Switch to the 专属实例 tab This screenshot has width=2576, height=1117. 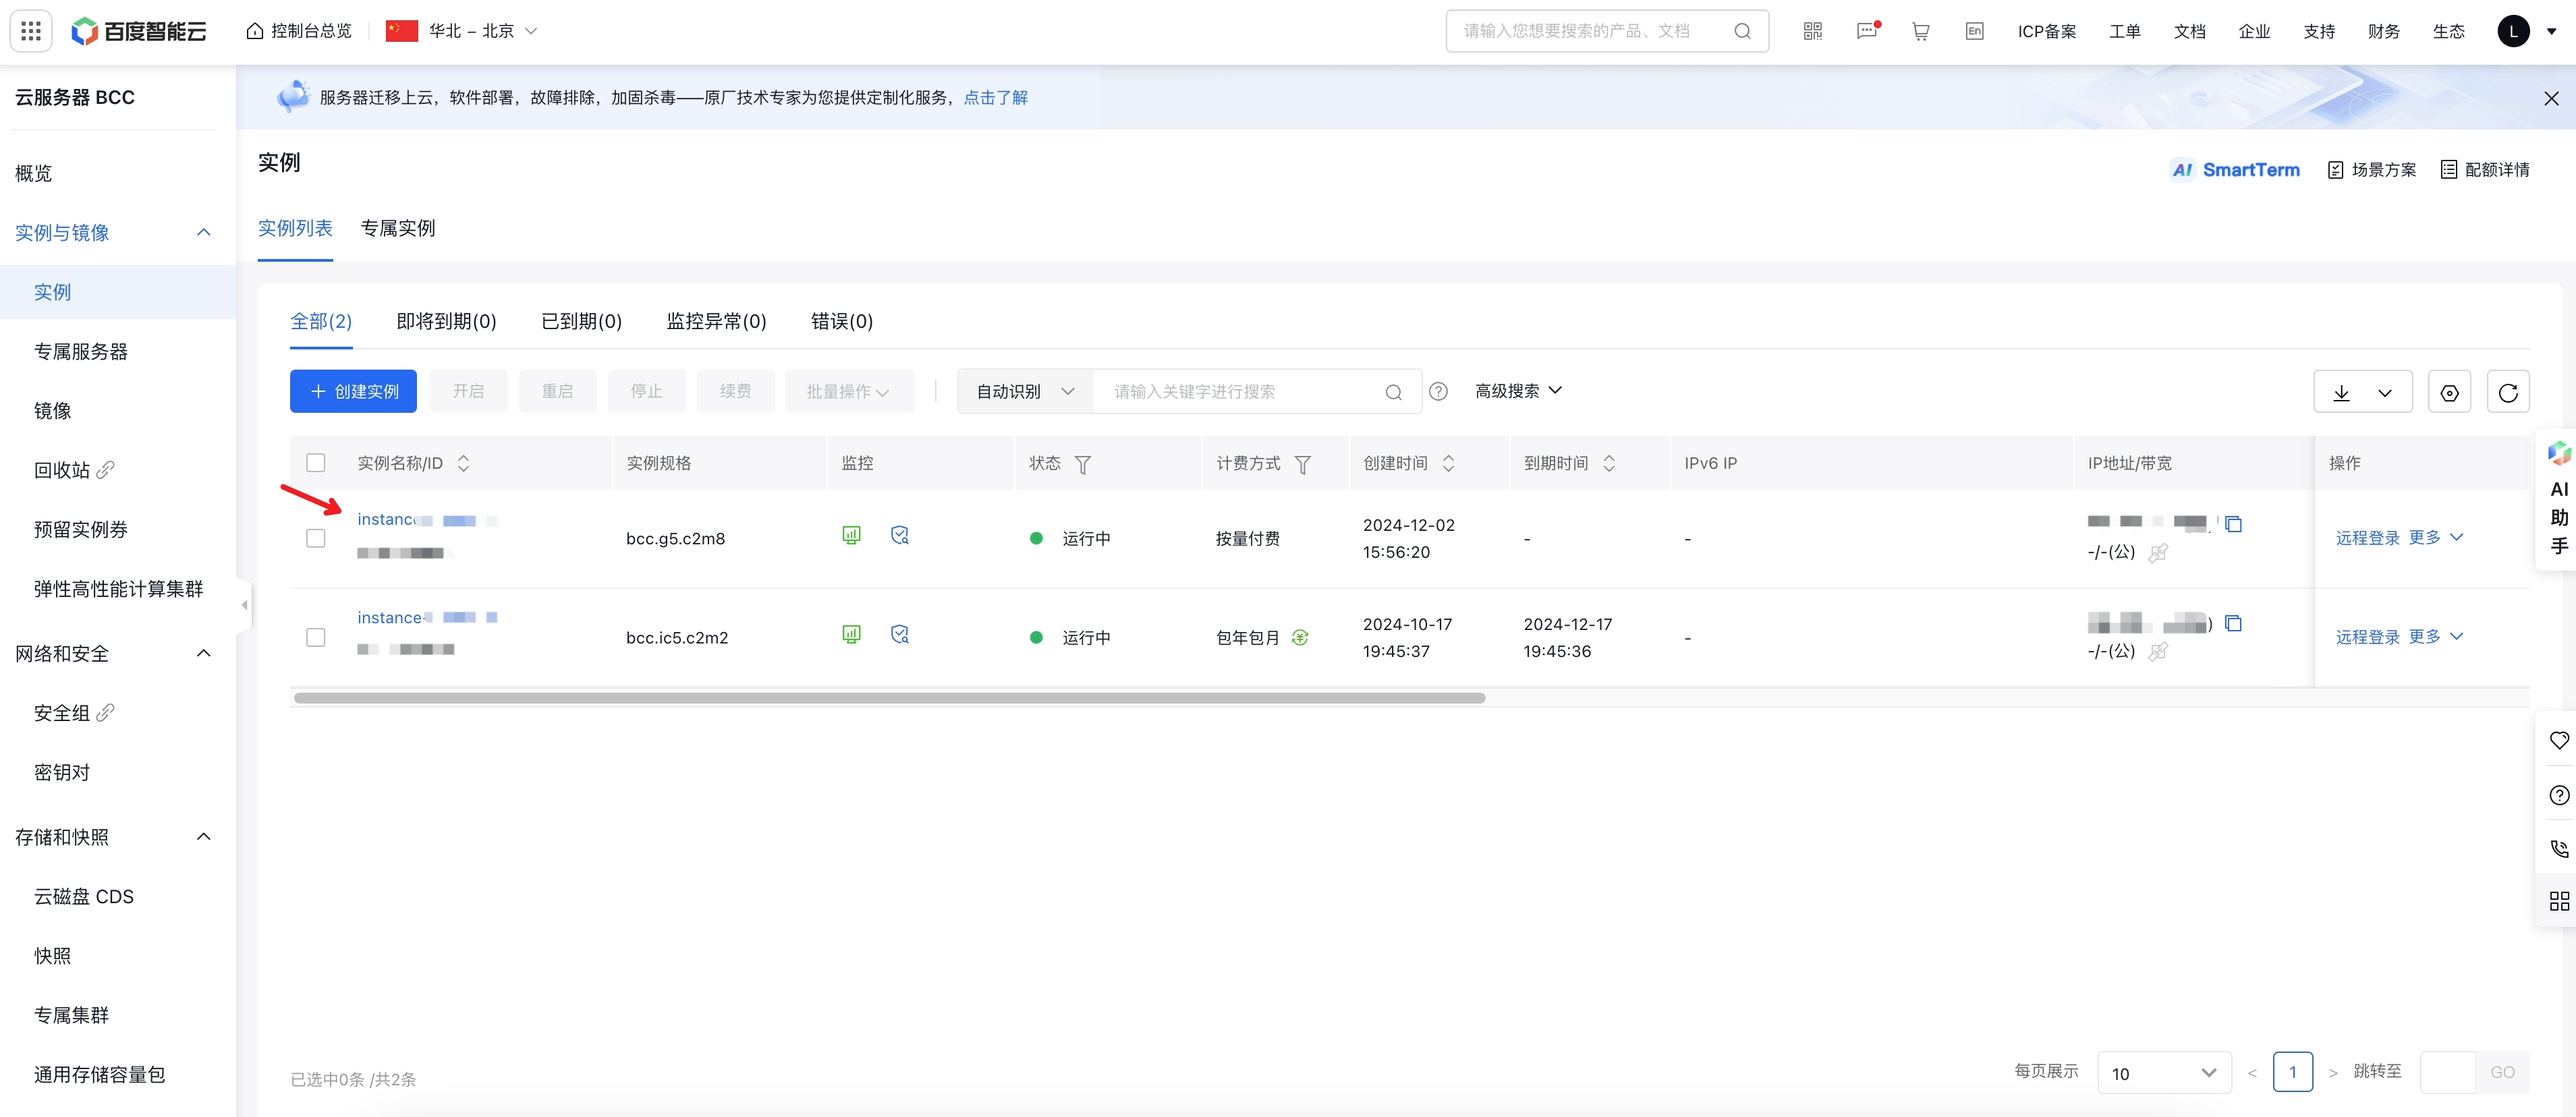(398, 228)
